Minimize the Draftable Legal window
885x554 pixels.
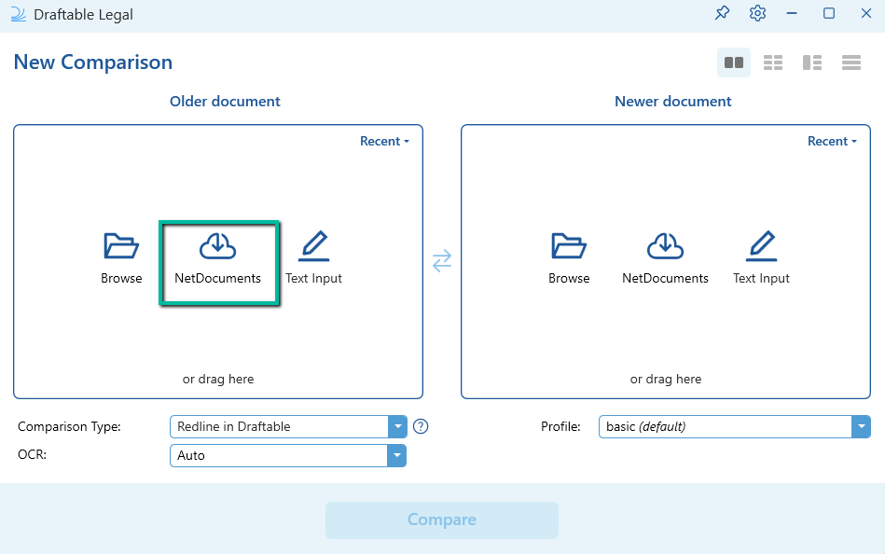point(792,13)
